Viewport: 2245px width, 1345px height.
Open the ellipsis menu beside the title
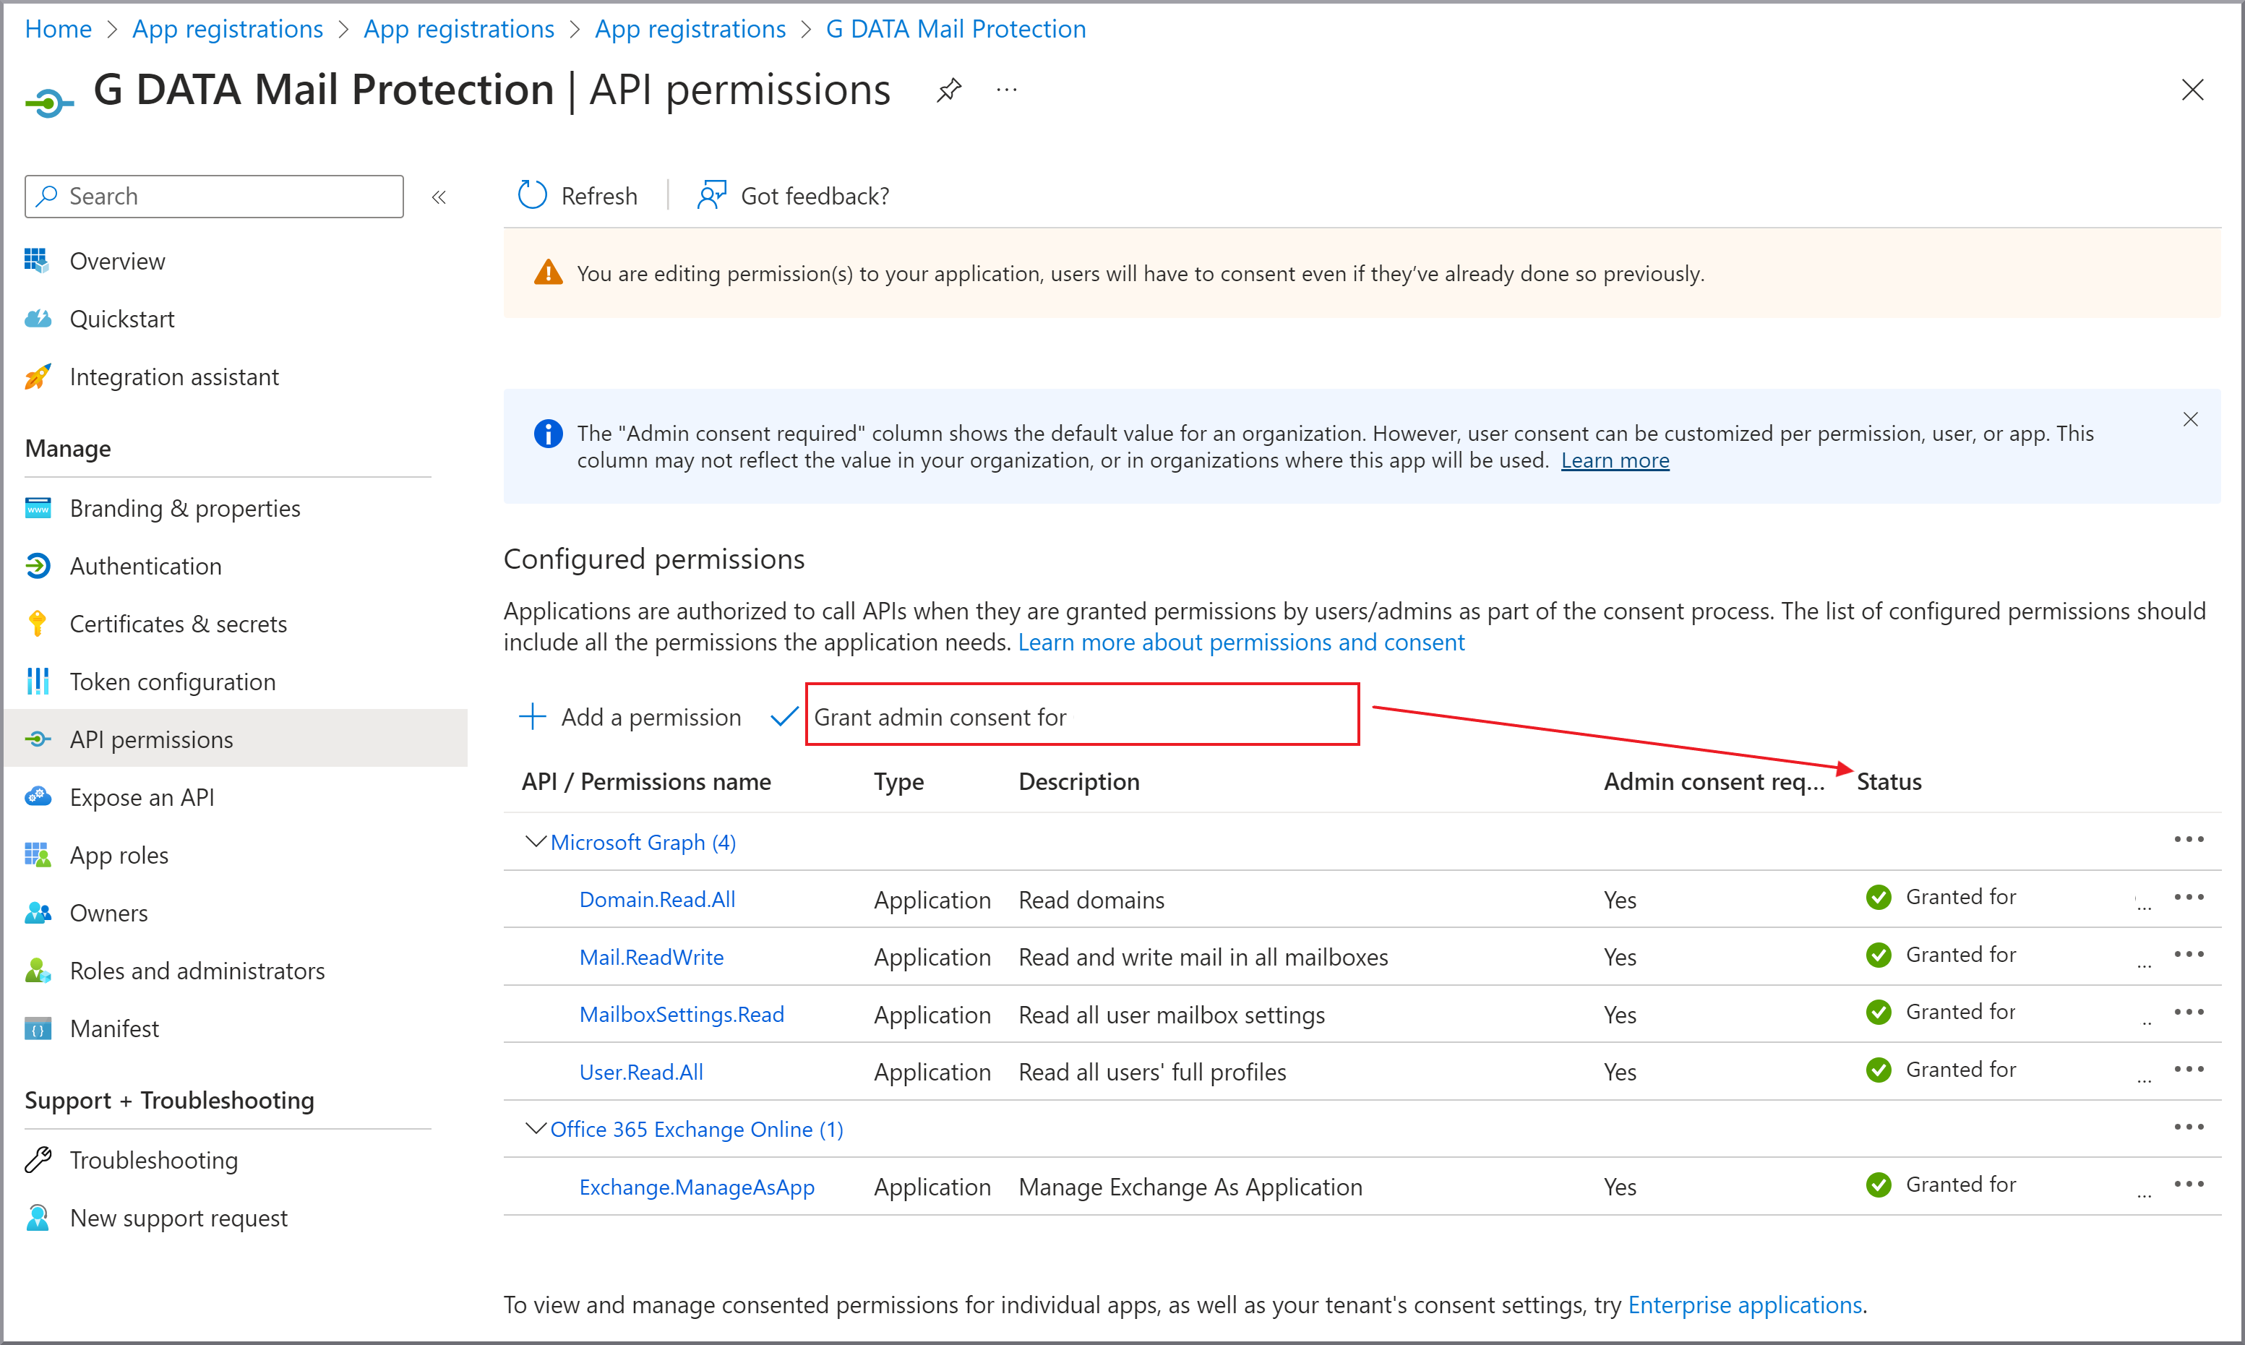tap(1006, 90)
